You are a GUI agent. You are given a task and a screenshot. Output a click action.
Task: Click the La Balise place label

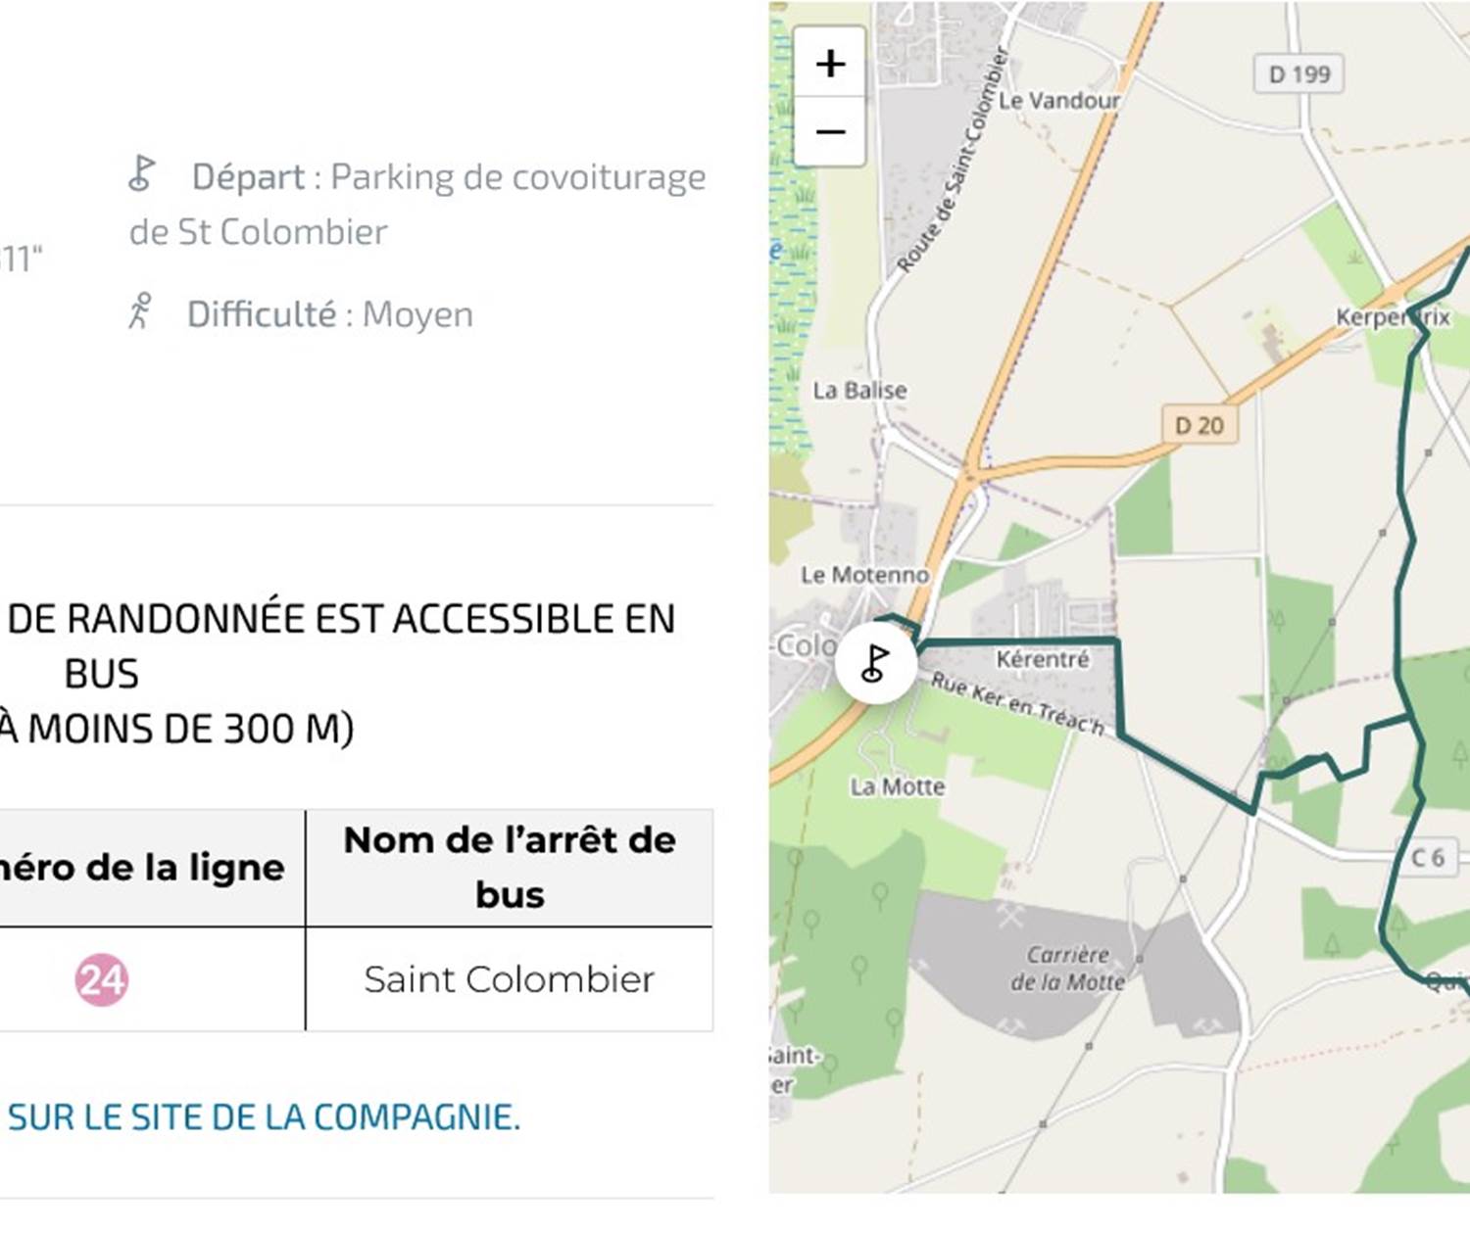coord(859,390)
